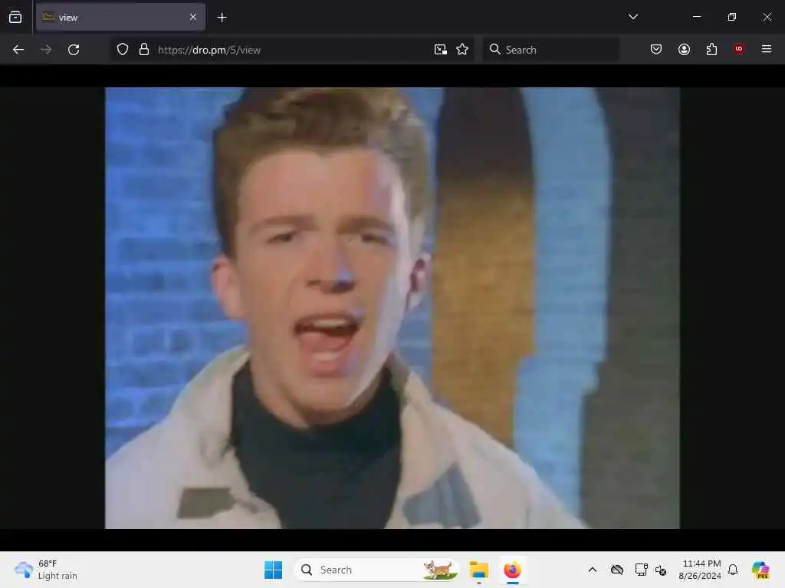Click the taskbar Search box

click(x=376, y=570)
